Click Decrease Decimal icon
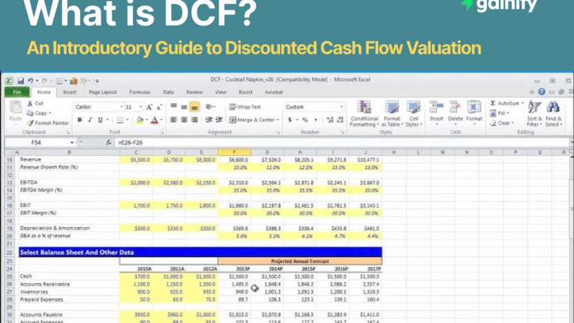This screenshot has width=574, height=323. pos(340,120)
